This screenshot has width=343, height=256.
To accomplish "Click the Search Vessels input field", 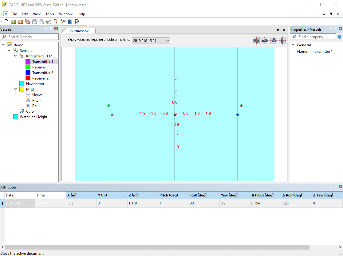I will 33,37.
